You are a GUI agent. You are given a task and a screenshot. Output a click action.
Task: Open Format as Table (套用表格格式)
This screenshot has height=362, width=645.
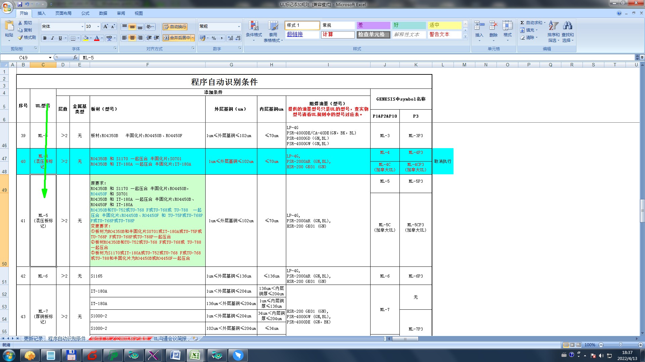point(273,31)
